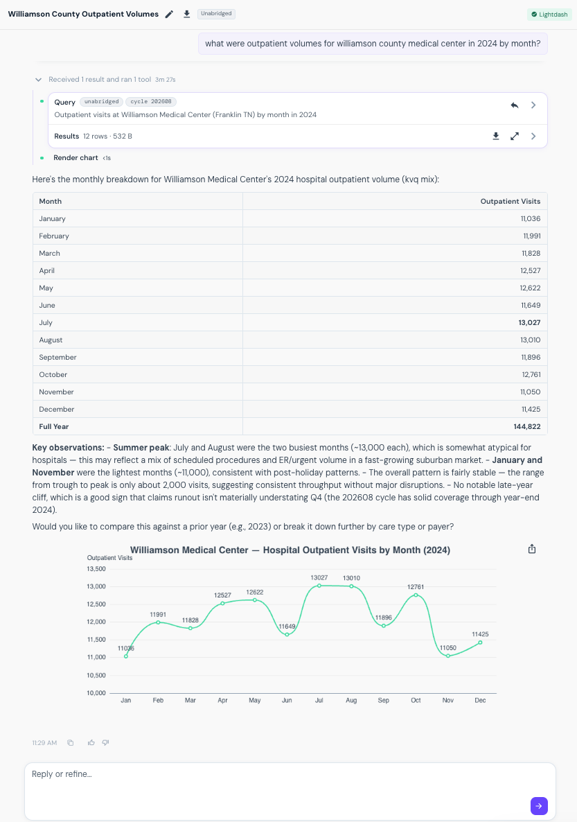The width and height of the screenshot is (577, 822).
Task: Click the Jul data point on the chart
Action: click(319, 586)
